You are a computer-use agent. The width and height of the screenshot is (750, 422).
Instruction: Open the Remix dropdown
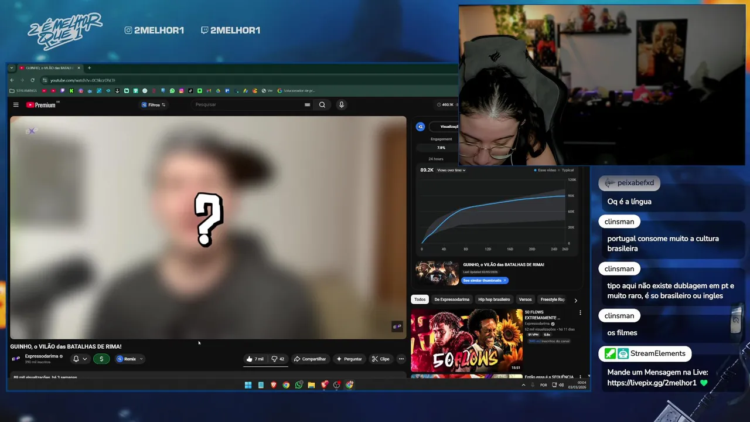[129, 359]
